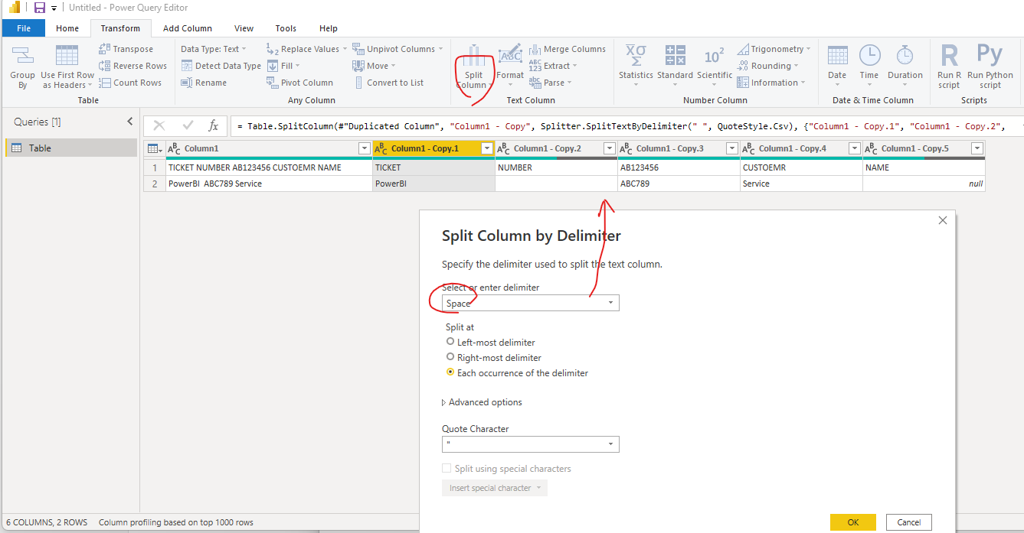Open the Standard number operations

[x=675, y=66]
